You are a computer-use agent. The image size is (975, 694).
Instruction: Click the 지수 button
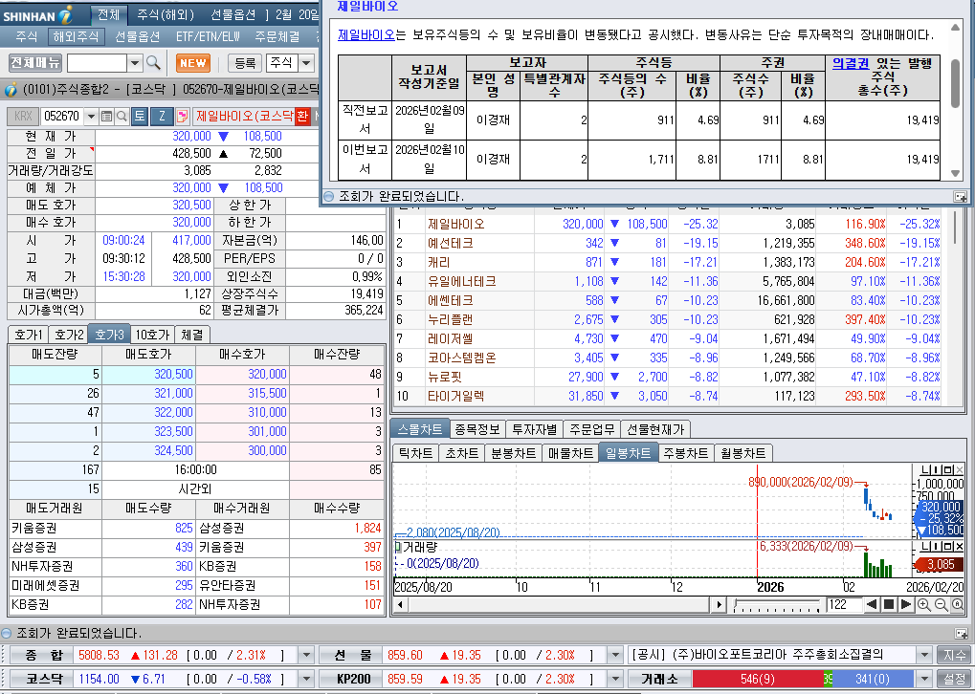[955, 655]
